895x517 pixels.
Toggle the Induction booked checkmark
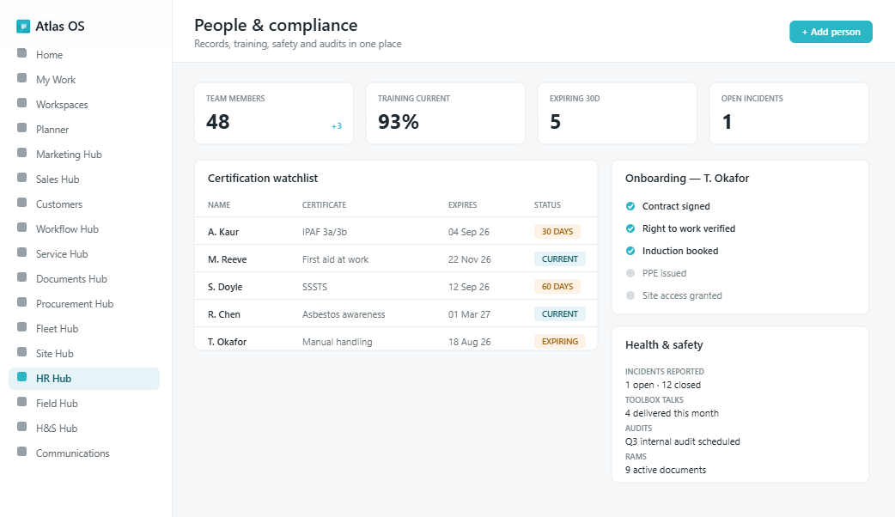630,251
